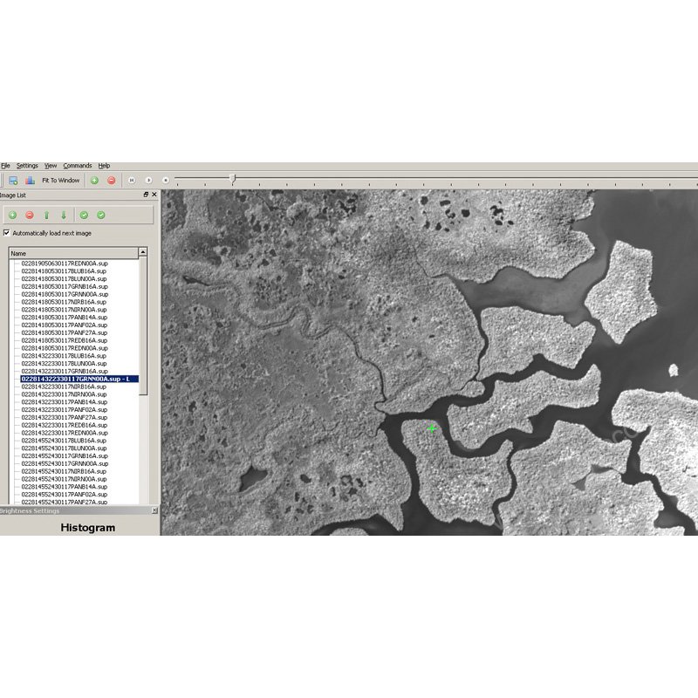Image resolution: width=698 pixels, height=698 pixels.
Task: Open the Settings menu
Action: (27, 166)
